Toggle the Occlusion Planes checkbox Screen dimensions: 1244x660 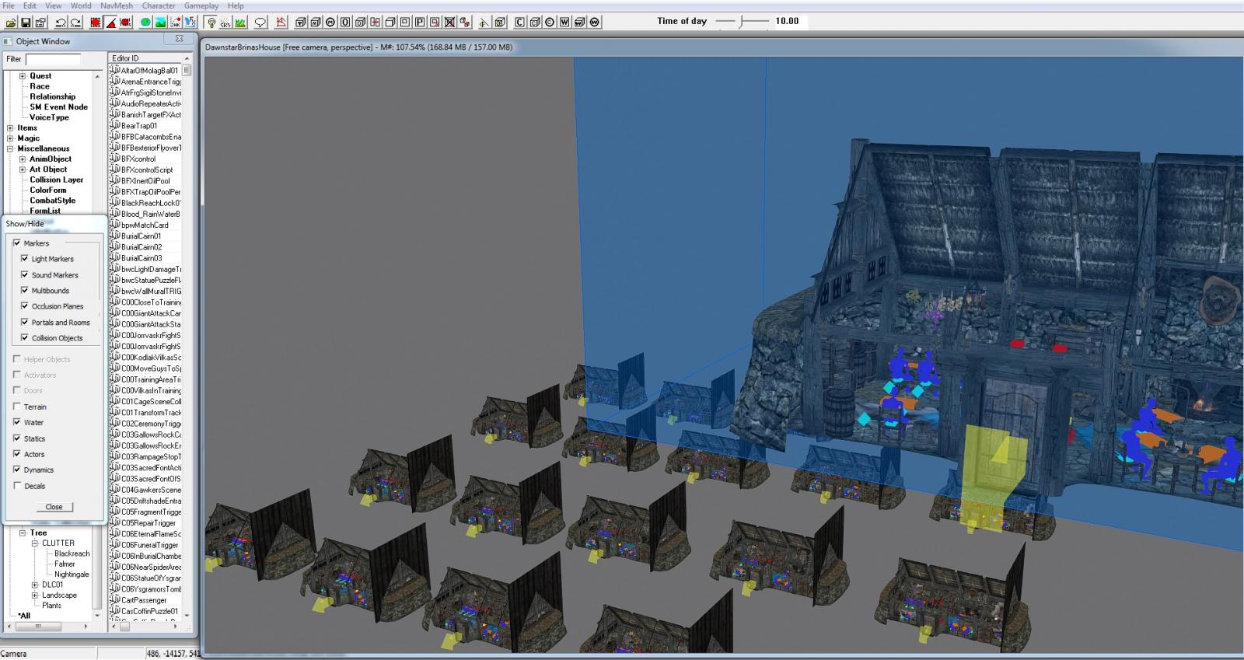(25, 306)
